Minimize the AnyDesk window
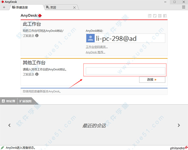The height and width of the screenshot is (150, 188). [x=165, y=2]
